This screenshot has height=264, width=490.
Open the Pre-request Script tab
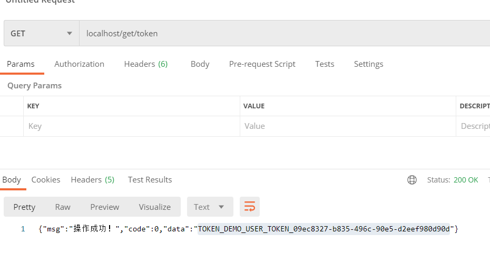[262, 64]
